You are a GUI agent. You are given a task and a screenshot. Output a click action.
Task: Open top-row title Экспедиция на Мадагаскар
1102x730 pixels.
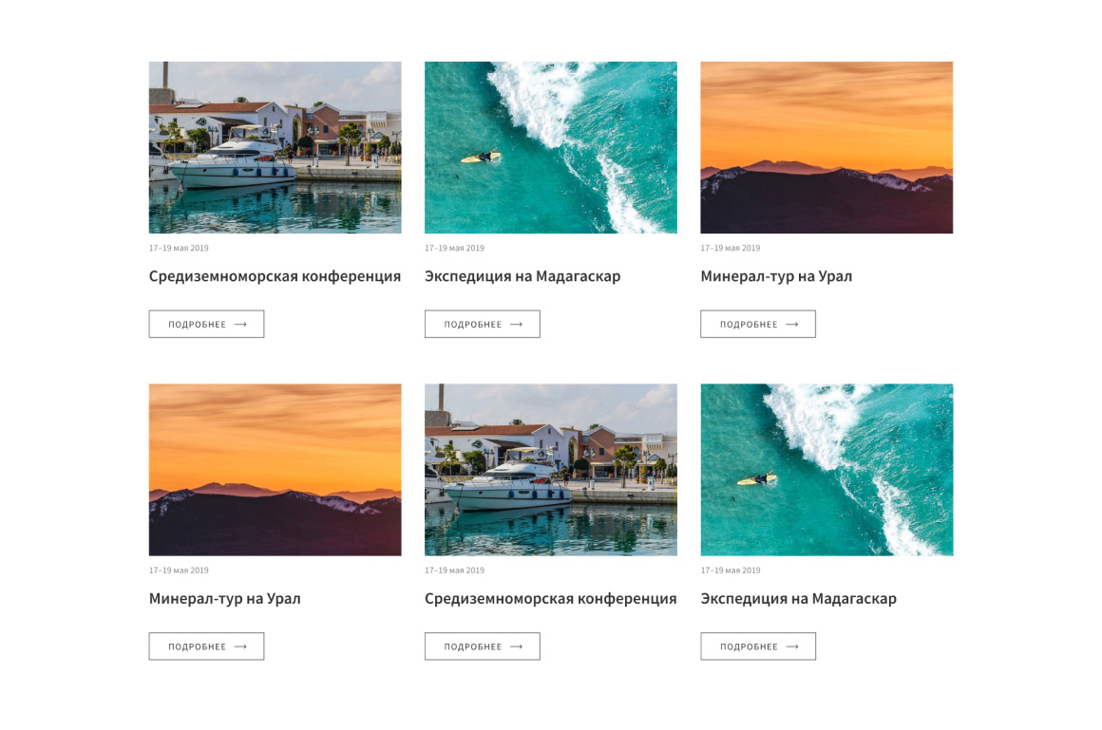pos(522,276)
